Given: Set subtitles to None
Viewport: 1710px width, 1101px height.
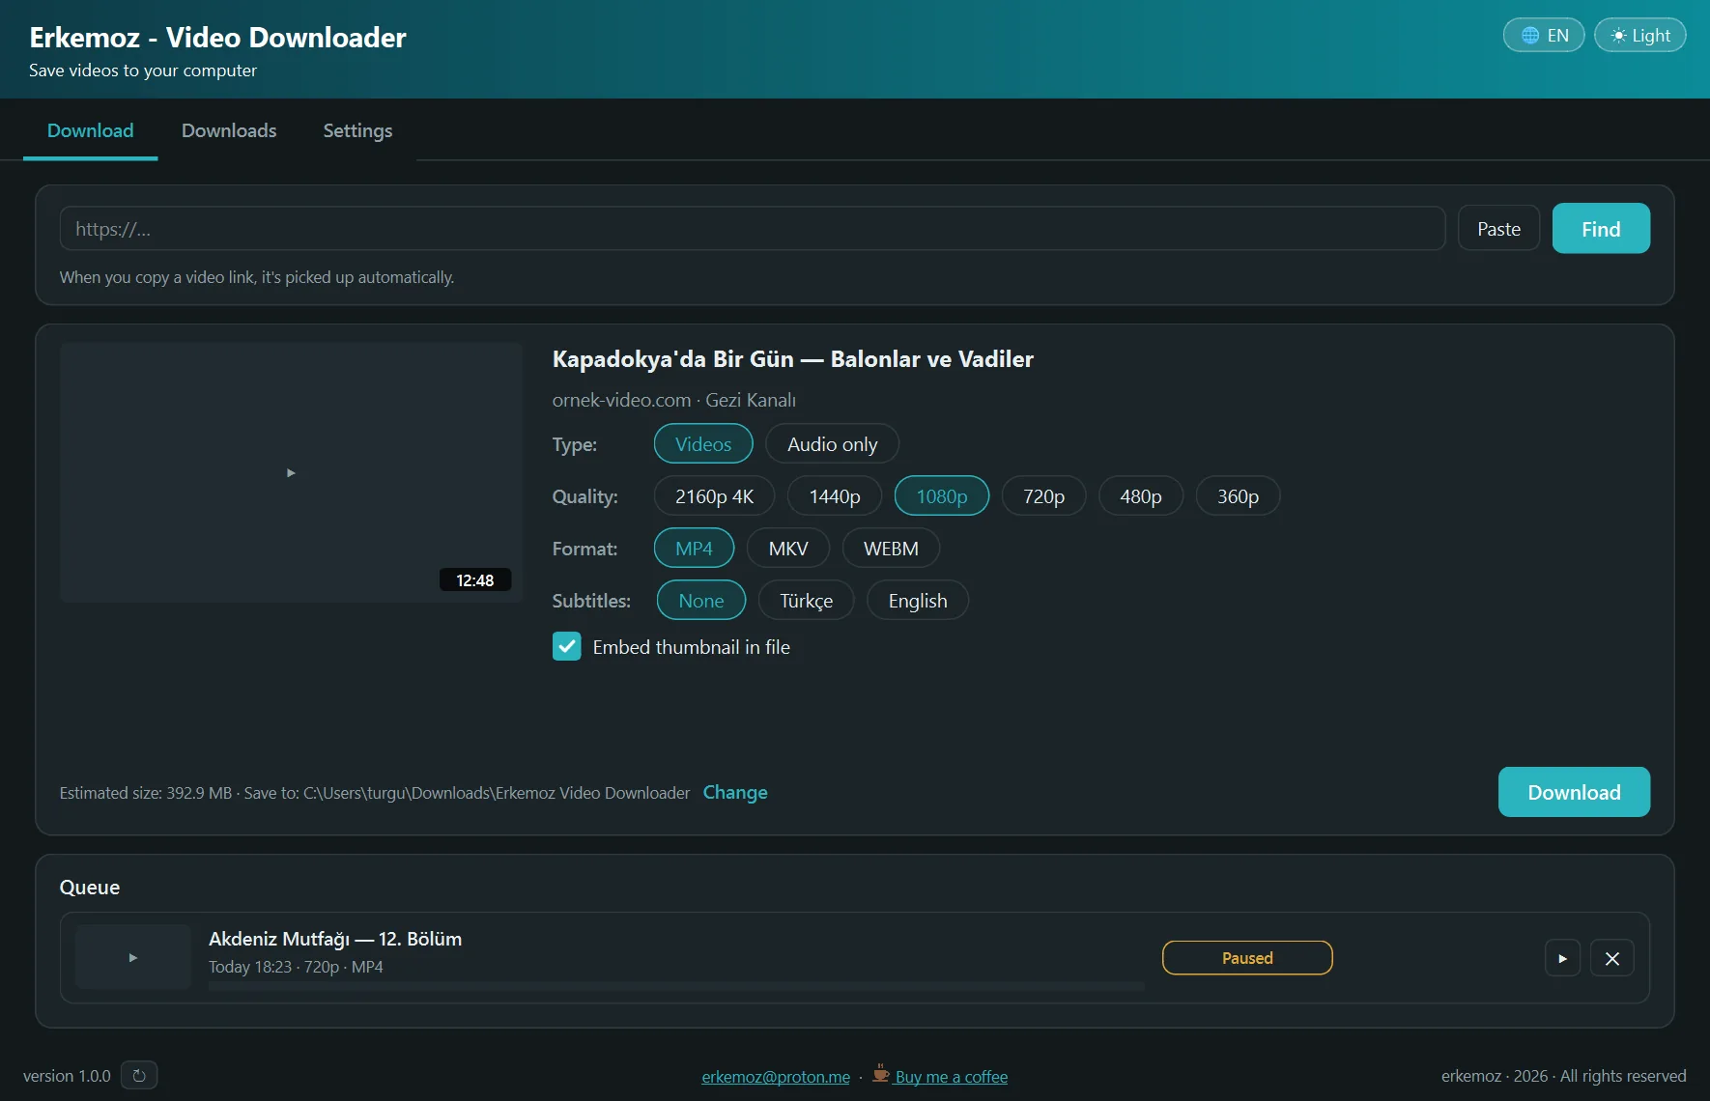Looking at the screenshot, I should [x=701, y=601].
